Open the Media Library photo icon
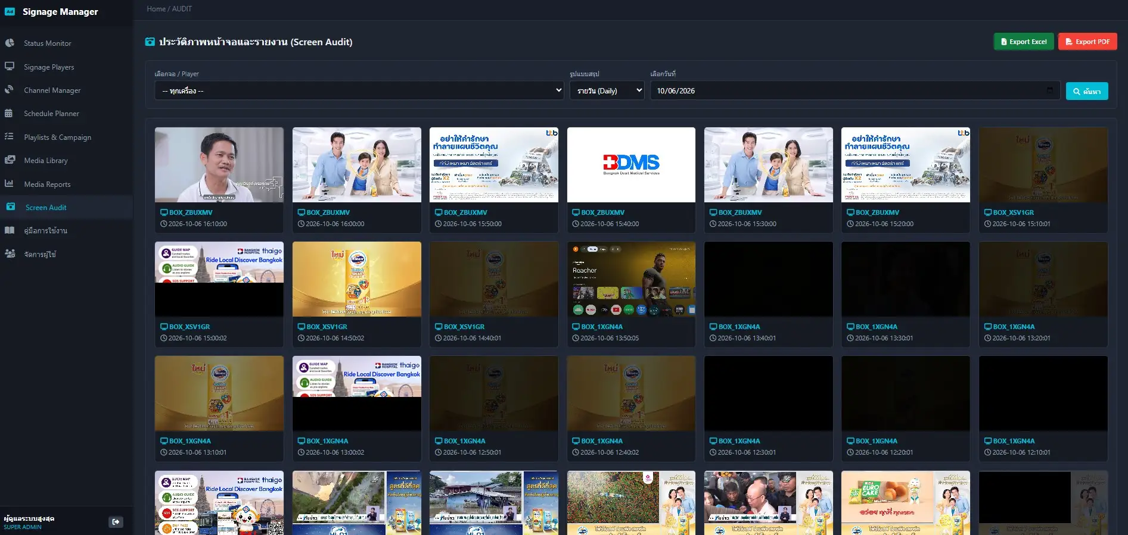This screenshot has height=535, width=1128. coord(10,160)
